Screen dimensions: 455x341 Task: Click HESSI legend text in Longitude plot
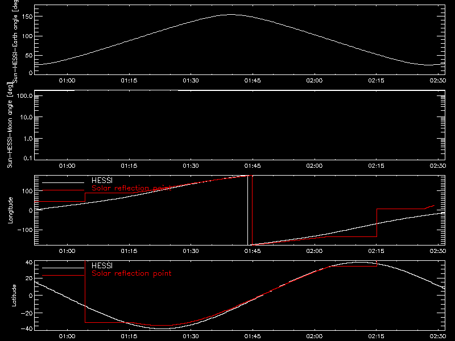[102, 180]
